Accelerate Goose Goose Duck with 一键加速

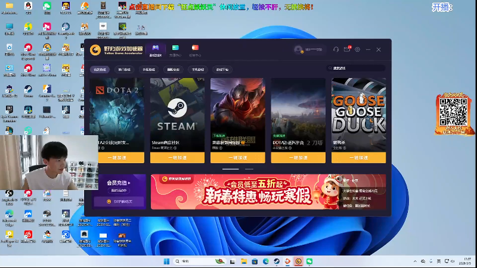[359, 158]
